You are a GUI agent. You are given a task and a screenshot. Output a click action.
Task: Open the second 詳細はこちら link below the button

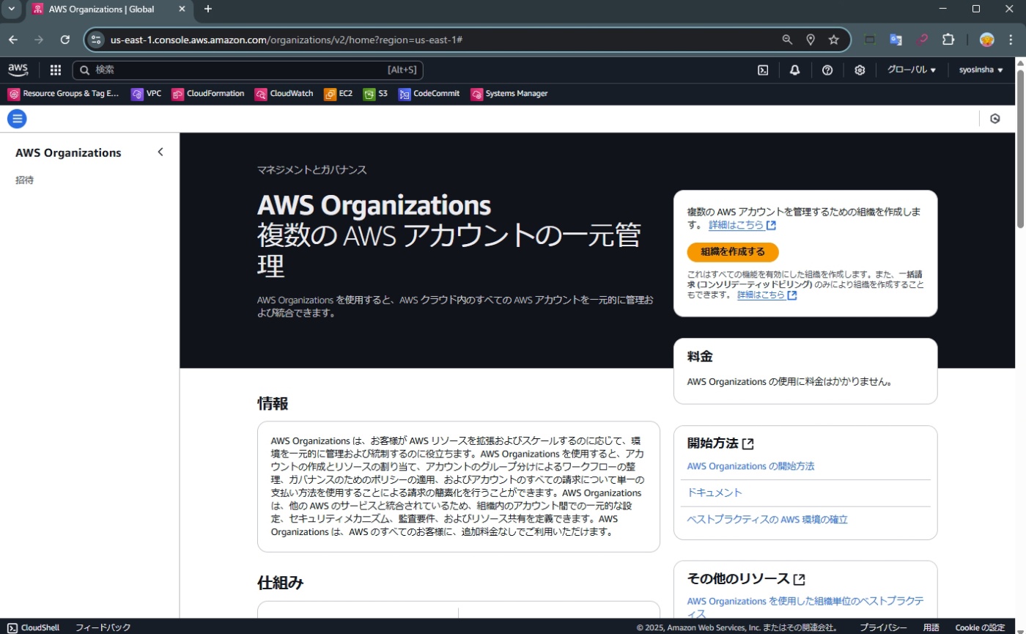pos(767,295)
